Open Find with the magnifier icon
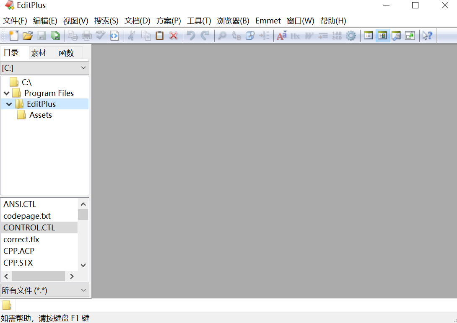 tap(222, 36)
